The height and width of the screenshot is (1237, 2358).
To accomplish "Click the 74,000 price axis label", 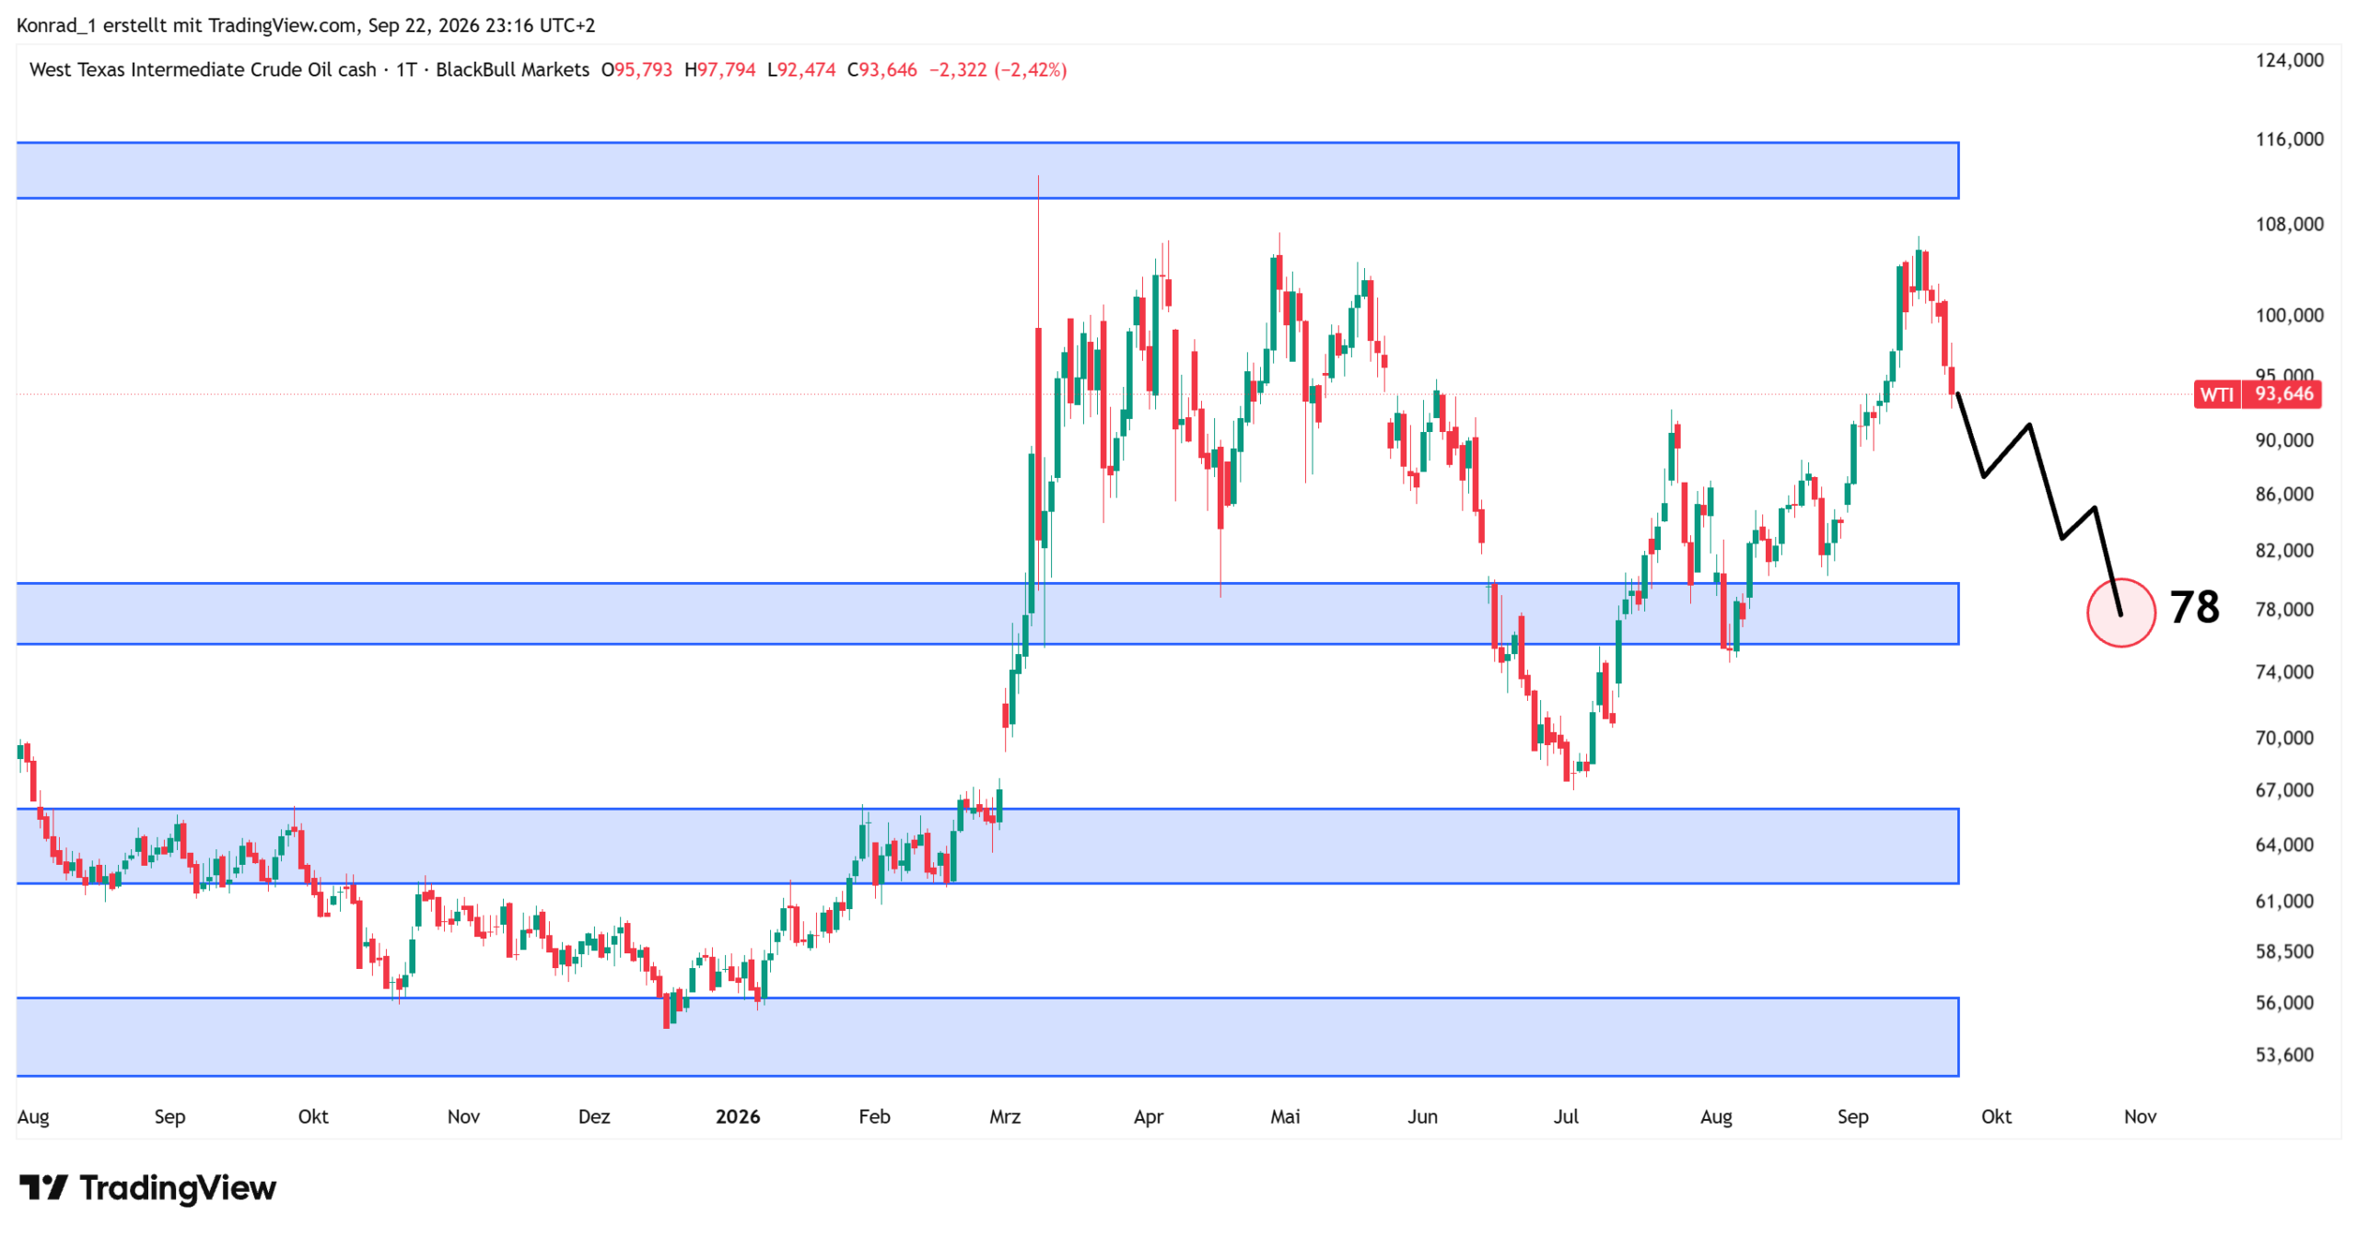I will pyautogui.click(x=2284, y=671).
